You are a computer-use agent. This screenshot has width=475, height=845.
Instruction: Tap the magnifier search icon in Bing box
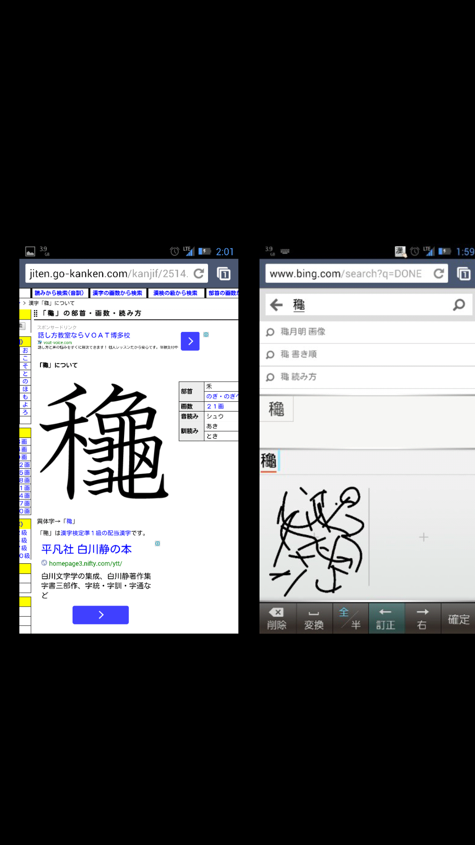coord(459,305)
